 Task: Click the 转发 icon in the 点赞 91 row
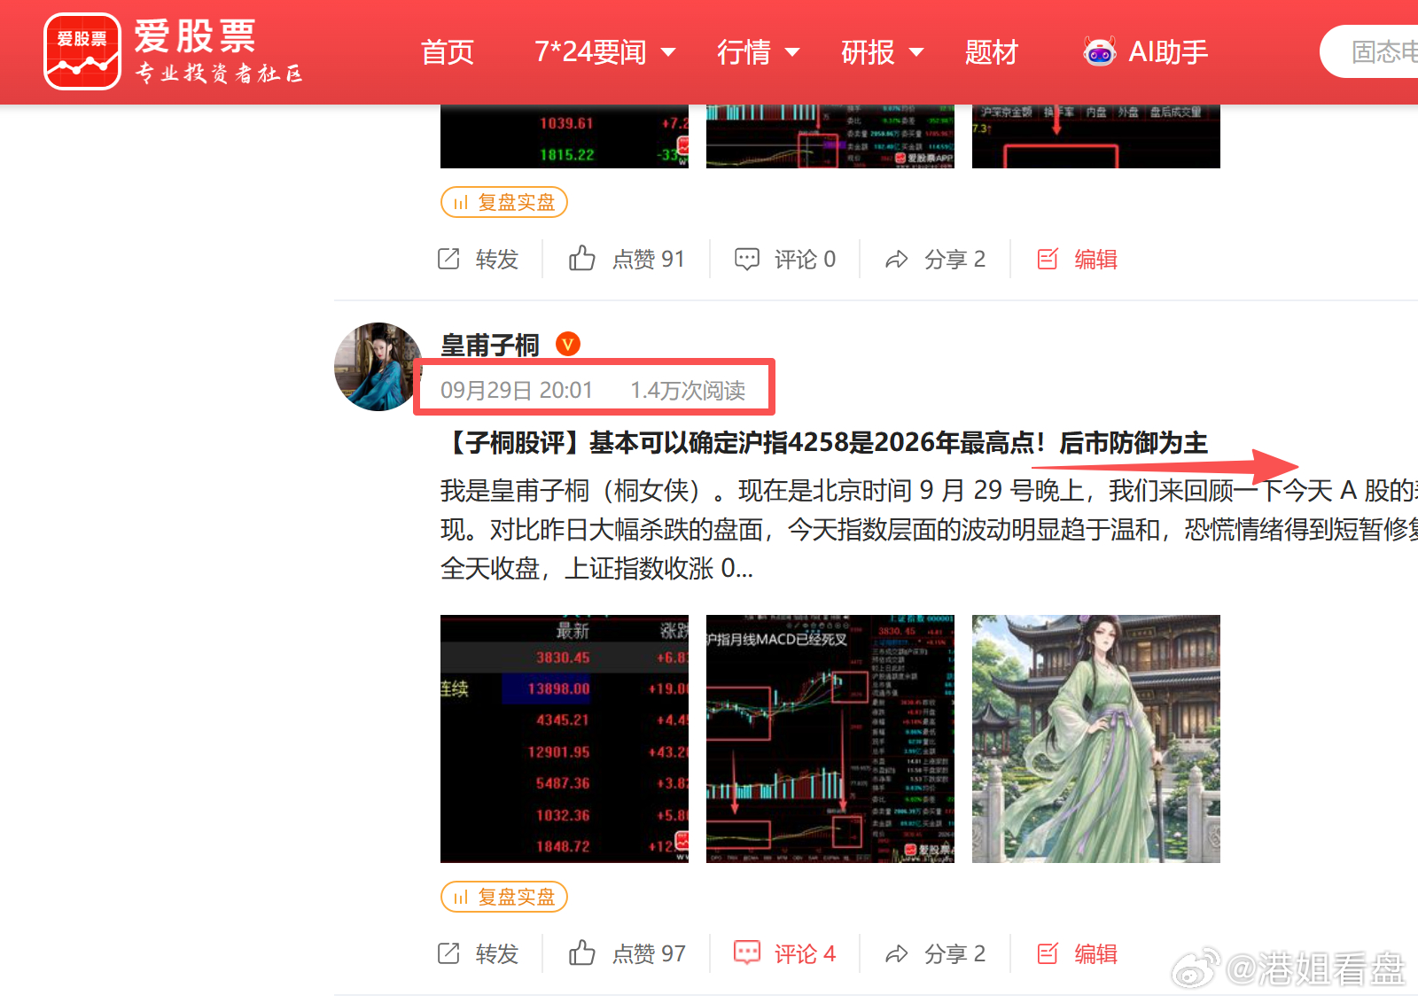449,259
